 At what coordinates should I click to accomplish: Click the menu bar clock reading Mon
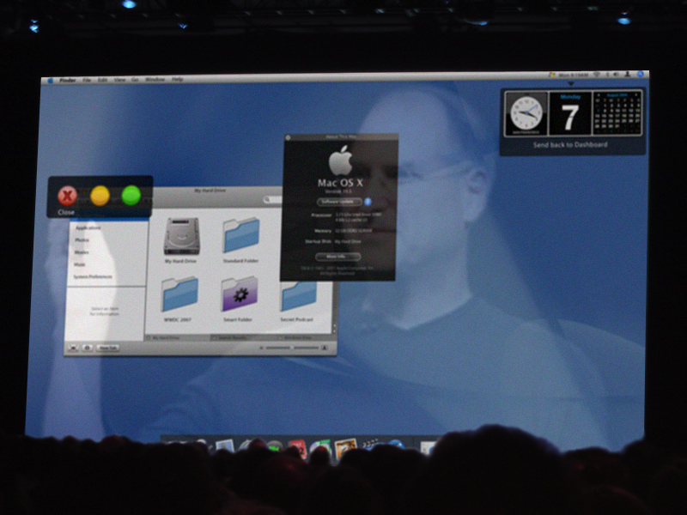tap(574, 76)
